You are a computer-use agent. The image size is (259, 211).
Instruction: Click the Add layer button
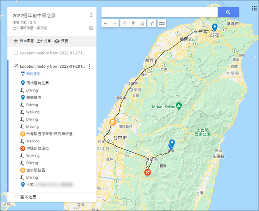point(24,41)
